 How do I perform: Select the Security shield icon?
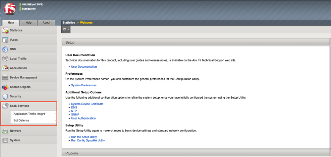(x=5, y=97)
